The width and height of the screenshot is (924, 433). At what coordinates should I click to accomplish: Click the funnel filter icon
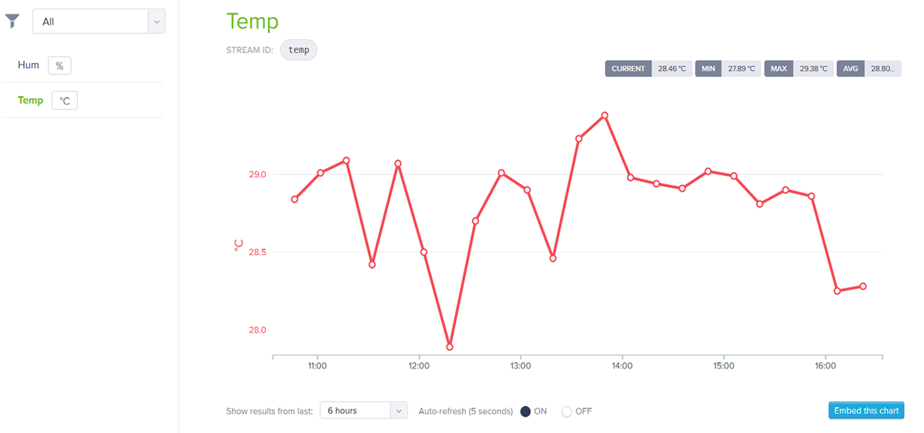pyautogui.click(x=12, y=22)
